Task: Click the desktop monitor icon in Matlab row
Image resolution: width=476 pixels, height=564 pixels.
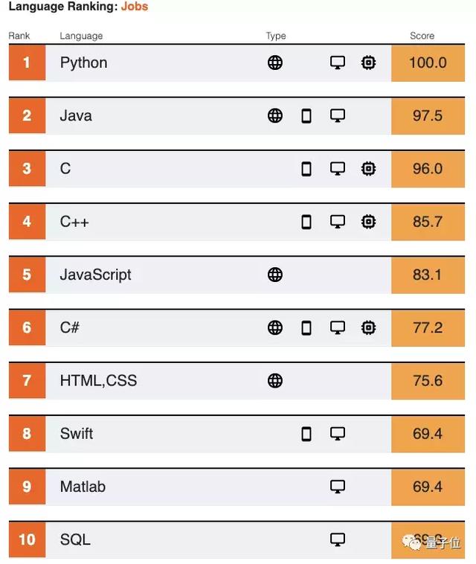Action: click(338, 487)
